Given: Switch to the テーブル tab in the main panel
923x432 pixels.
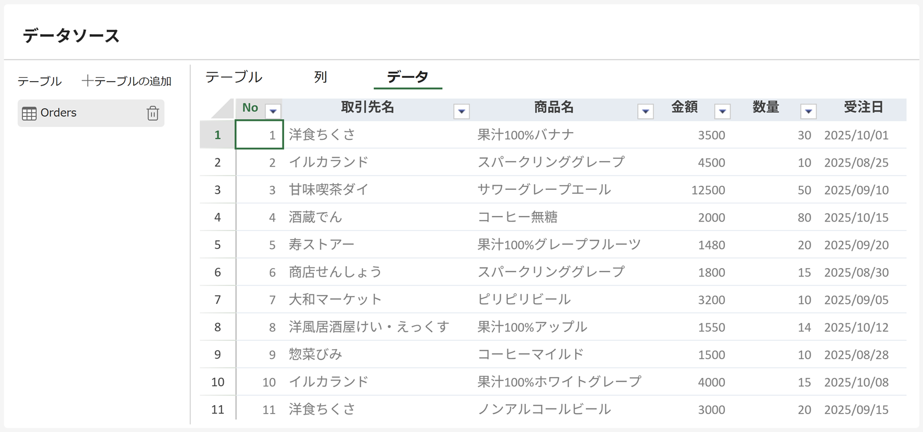Looking at the screenshot, I should 234,77.
